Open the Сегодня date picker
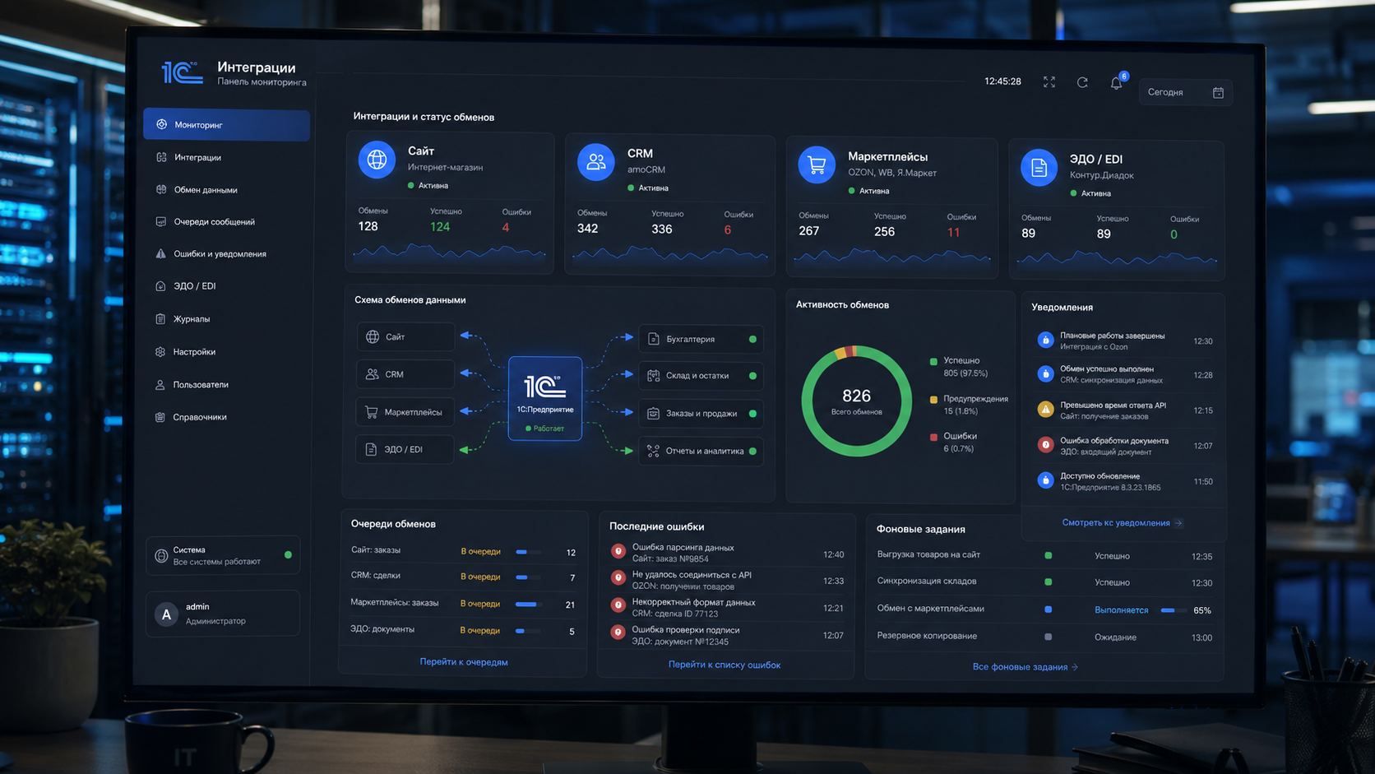This screenshot has height=774, width=1375. (x=1185, y=92)
